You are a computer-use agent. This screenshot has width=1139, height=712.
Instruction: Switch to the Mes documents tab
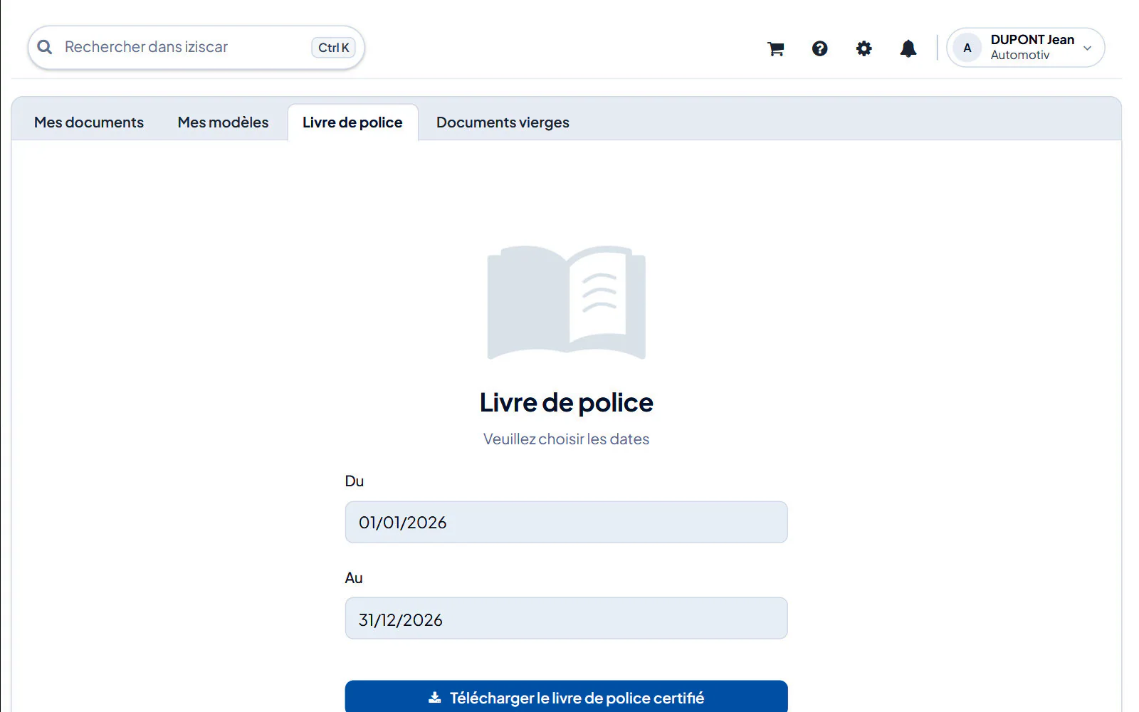(x=89, y=122)
